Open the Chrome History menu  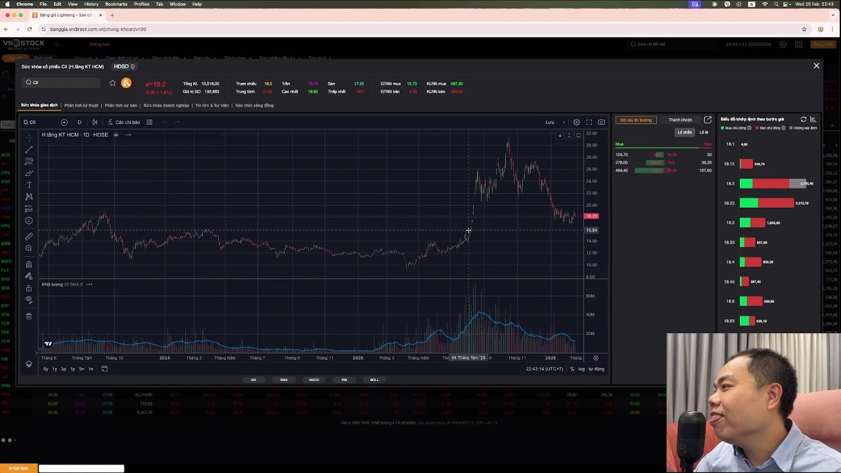(91, 4)
